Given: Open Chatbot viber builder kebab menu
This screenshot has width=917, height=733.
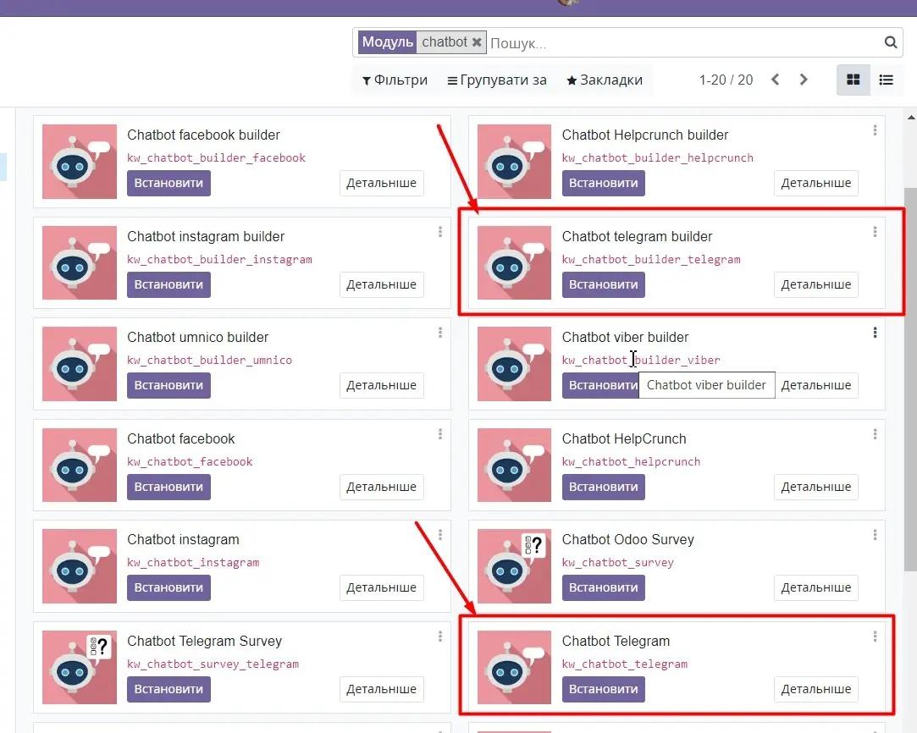Looking at the screenshot, I should 875,333.
